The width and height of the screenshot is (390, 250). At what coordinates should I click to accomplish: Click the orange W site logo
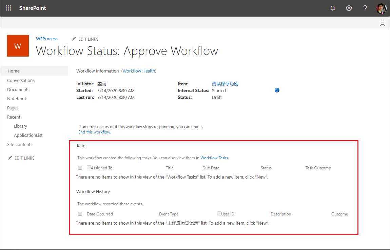coord(18,46)
